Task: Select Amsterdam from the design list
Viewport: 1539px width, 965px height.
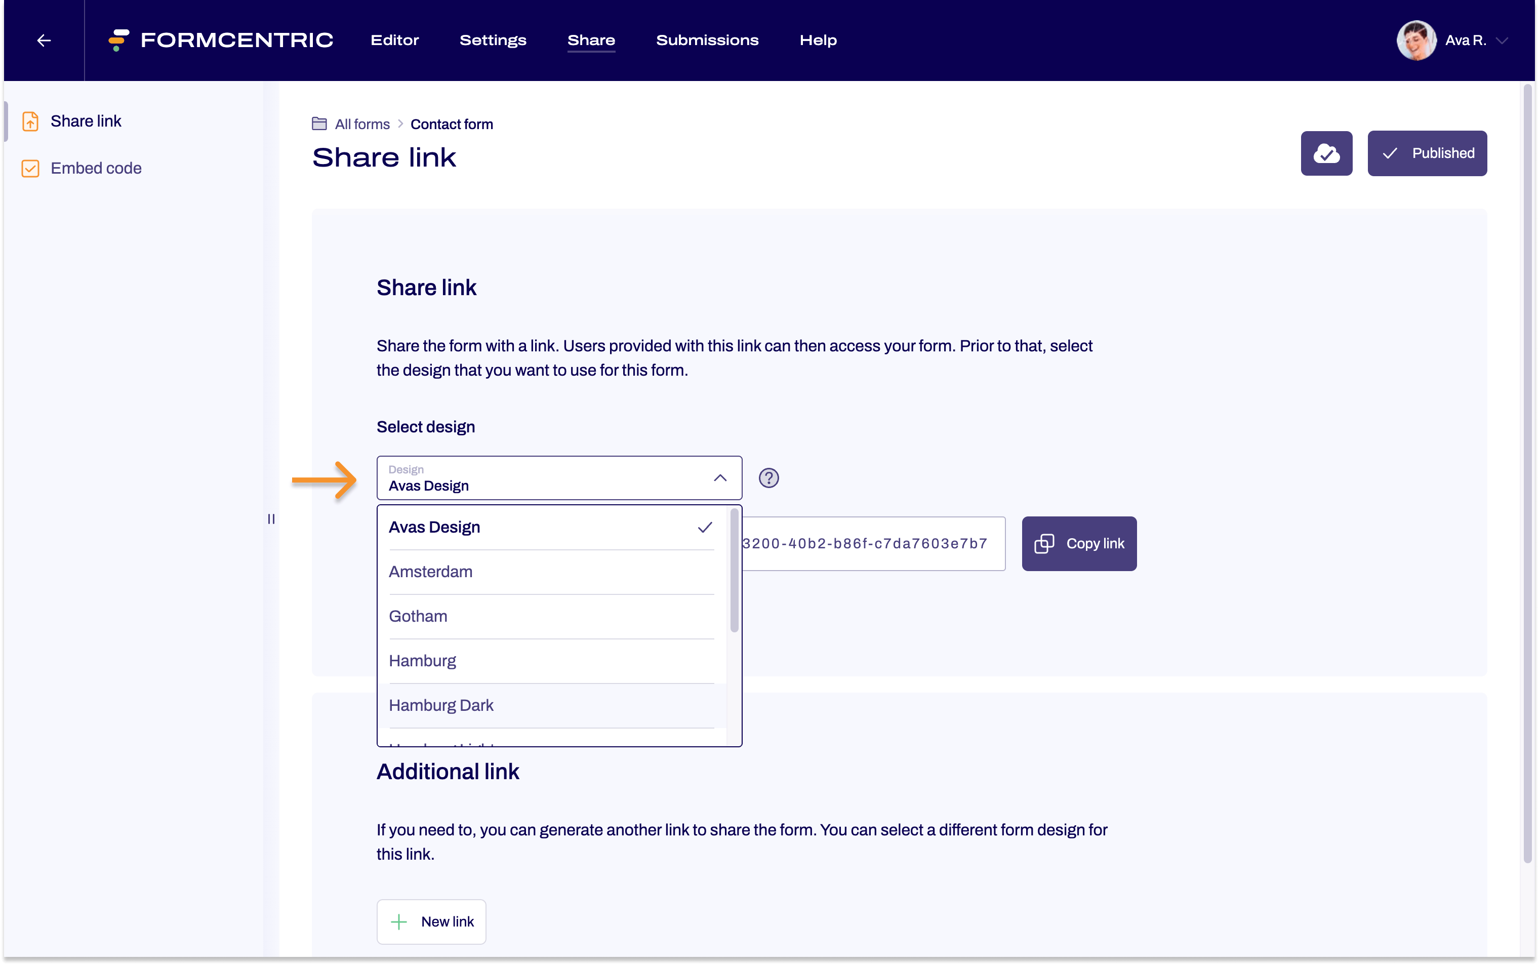Action: pyautogui.click(x=431, y=571)
